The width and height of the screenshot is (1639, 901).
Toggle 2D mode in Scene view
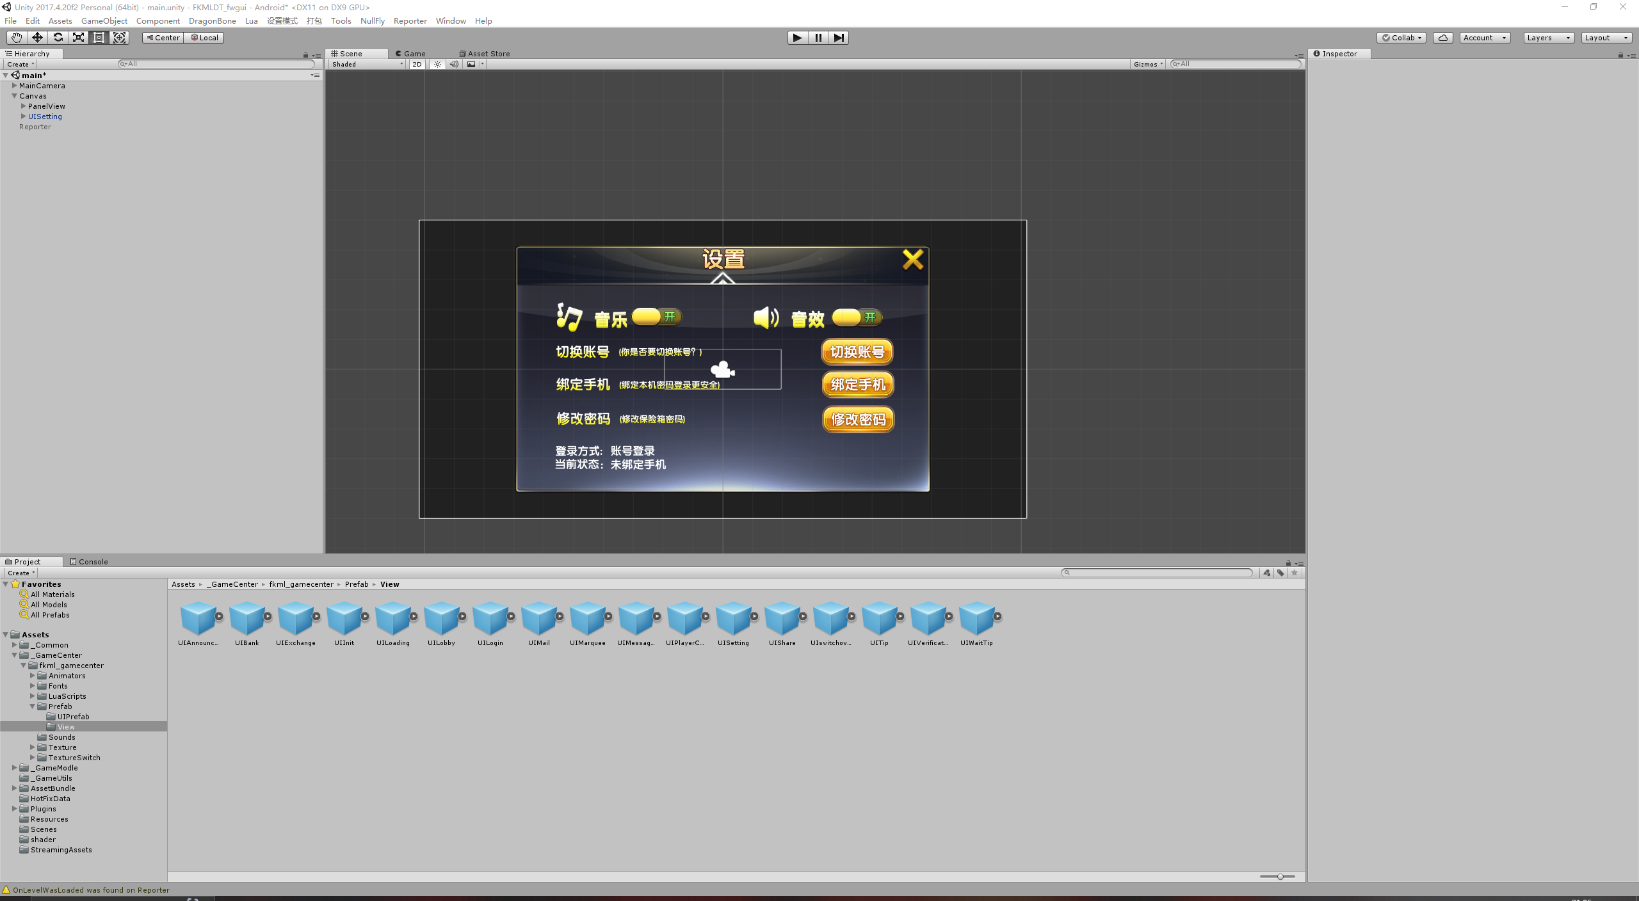point(417,64)
